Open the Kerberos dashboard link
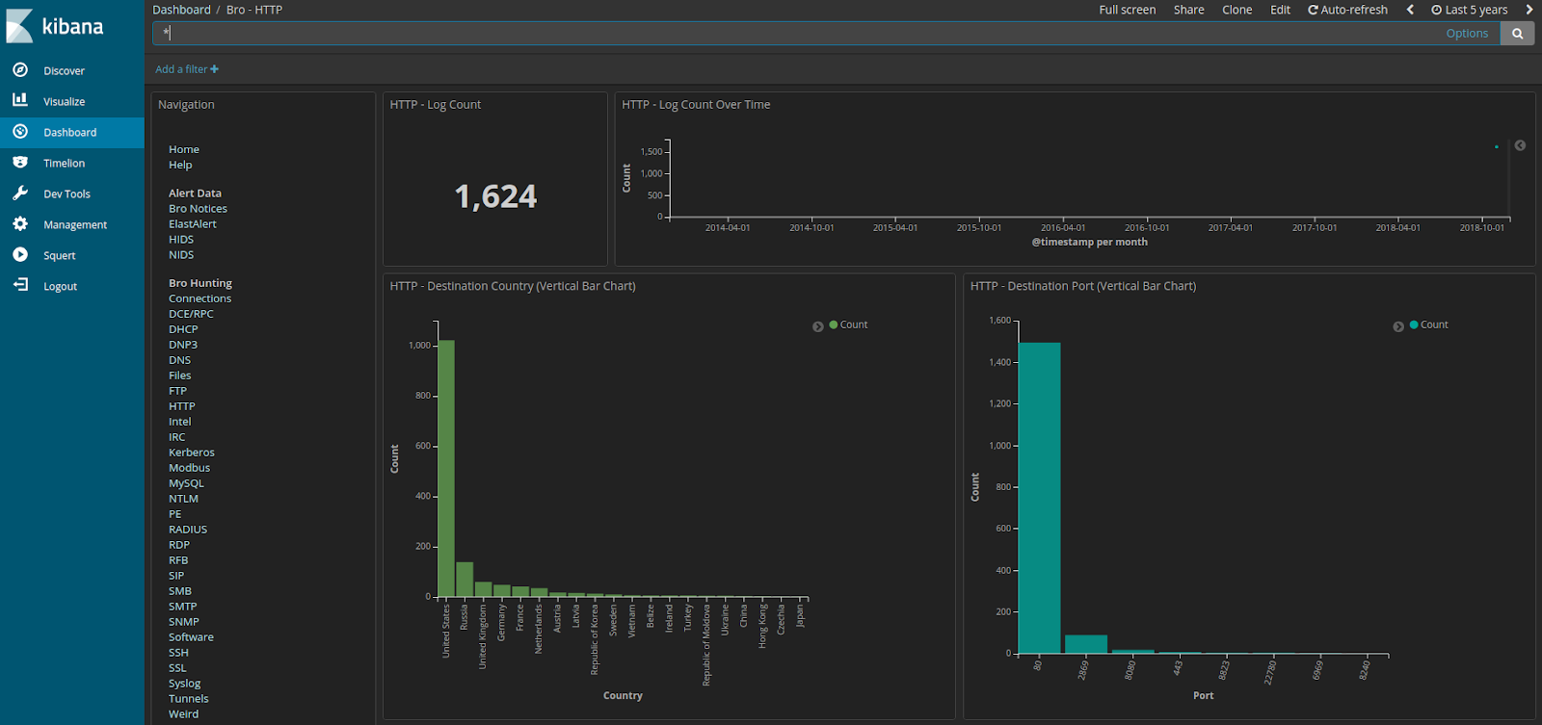The width and height of the screenshot is (1542, 725). pos(192,453)
